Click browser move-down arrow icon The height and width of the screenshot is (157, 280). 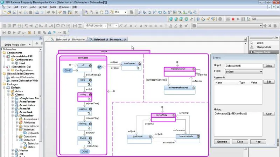click(37, 43)
